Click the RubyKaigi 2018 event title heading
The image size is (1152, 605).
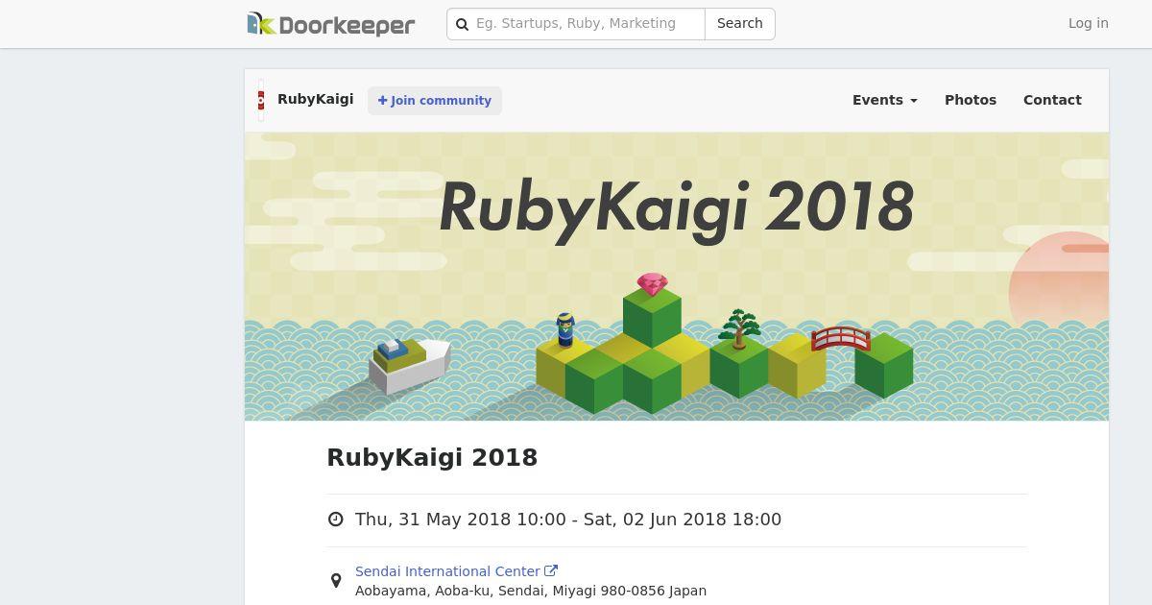tap(432, 457)
